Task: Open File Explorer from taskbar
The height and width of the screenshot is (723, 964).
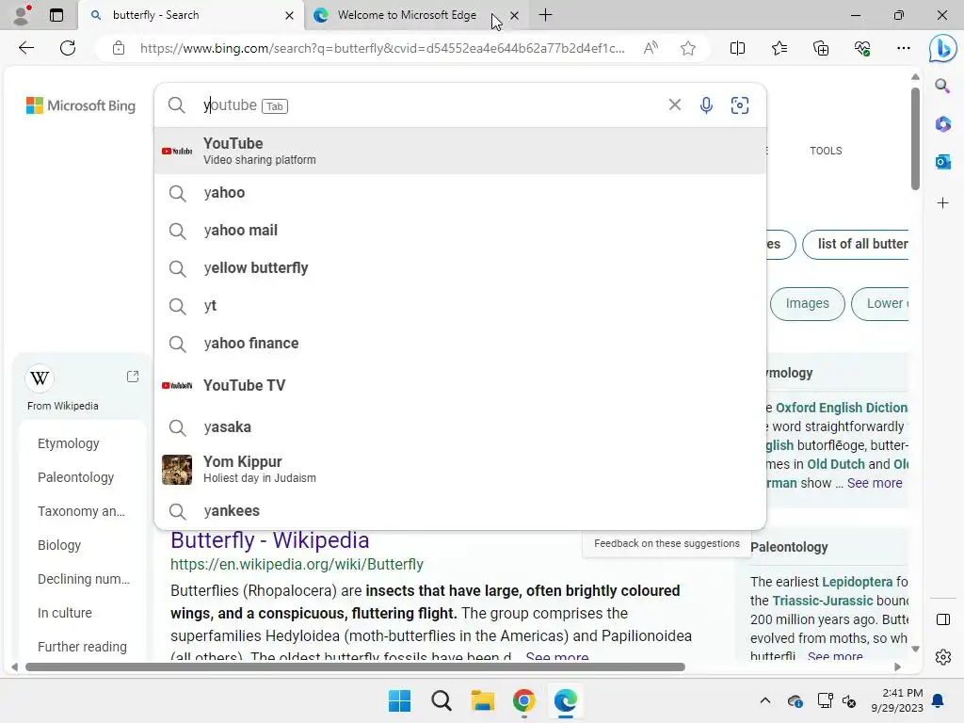Action: tap(483, 700)
